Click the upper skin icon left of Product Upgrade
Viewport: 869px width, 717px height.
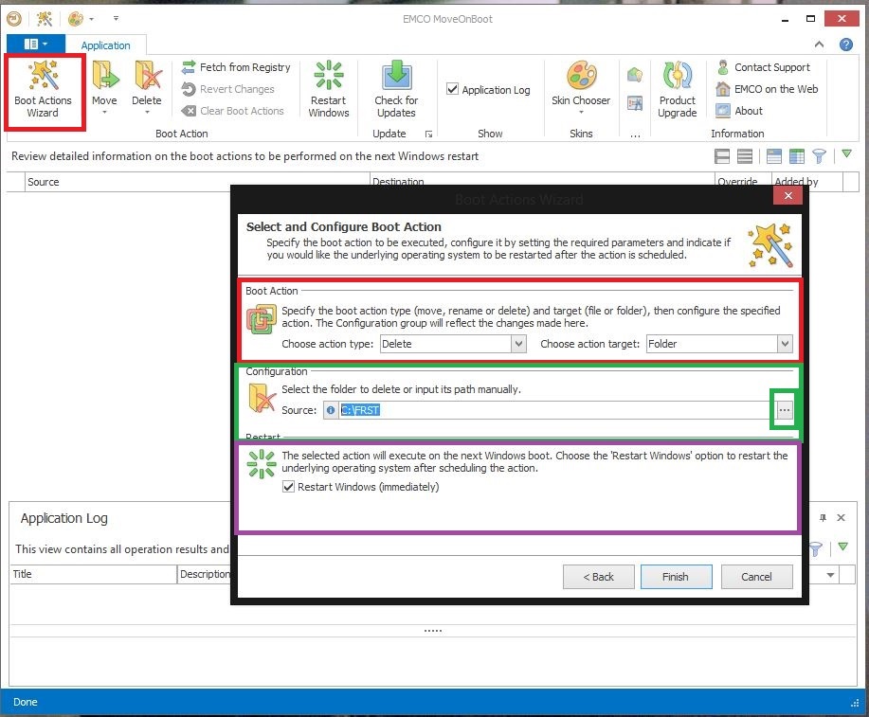(x=635, y=74)
